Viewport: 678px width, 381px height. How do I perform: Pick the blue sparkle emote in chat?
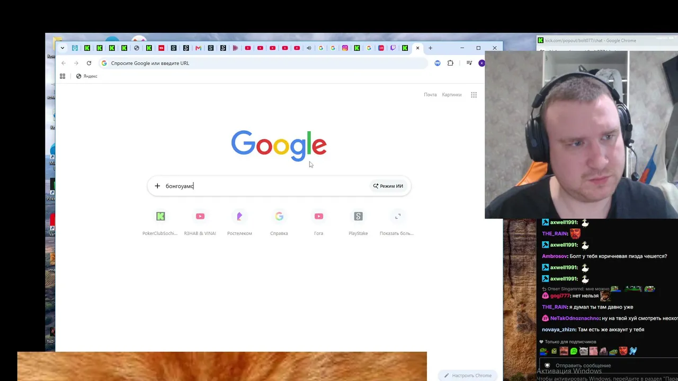[x=633, y=351]
